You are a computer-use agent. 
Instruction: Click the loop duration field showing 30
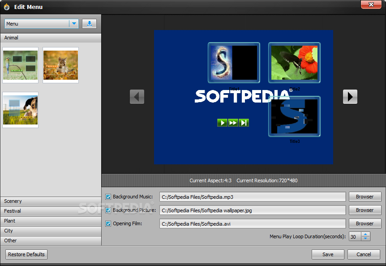(355, 236)
